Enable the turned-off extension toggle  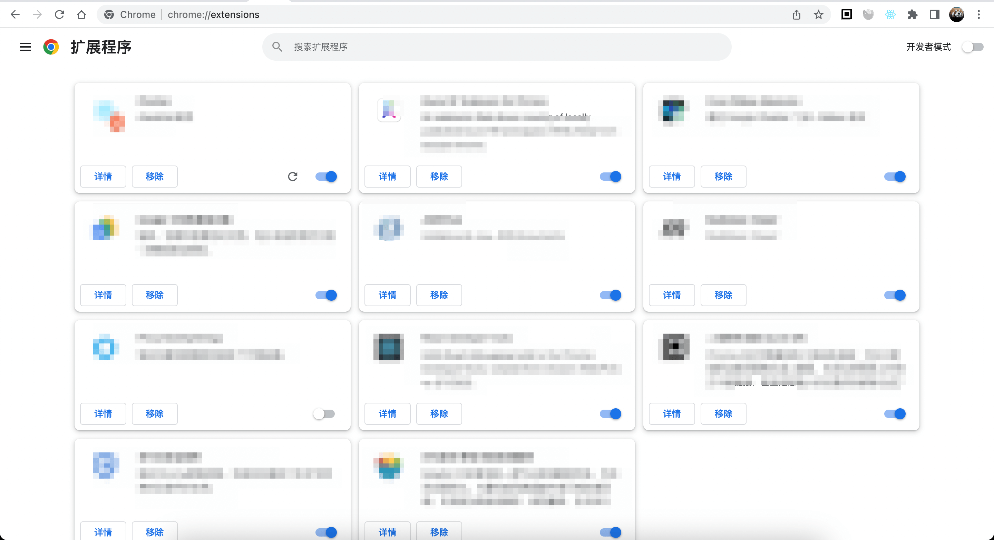[324, 414]
